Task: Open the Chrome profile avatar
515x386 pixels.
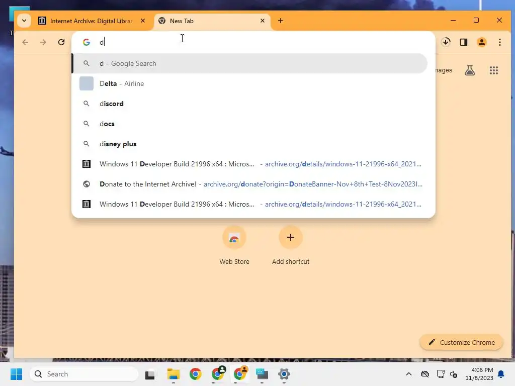Action: [481, 42]
